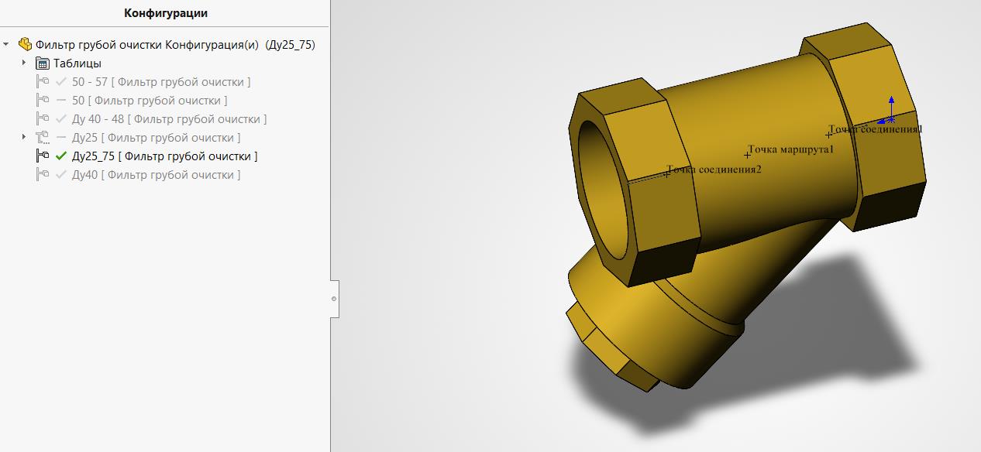
Task: Click the green check mark beside Ду25_75
Action: coord(61,156)
